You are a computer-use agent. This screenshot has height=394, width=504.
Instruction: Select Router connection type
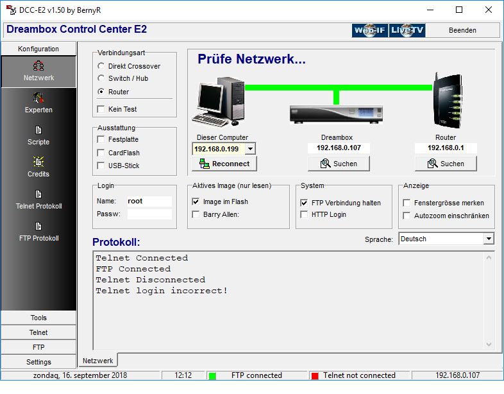click(x=101, y=92)
